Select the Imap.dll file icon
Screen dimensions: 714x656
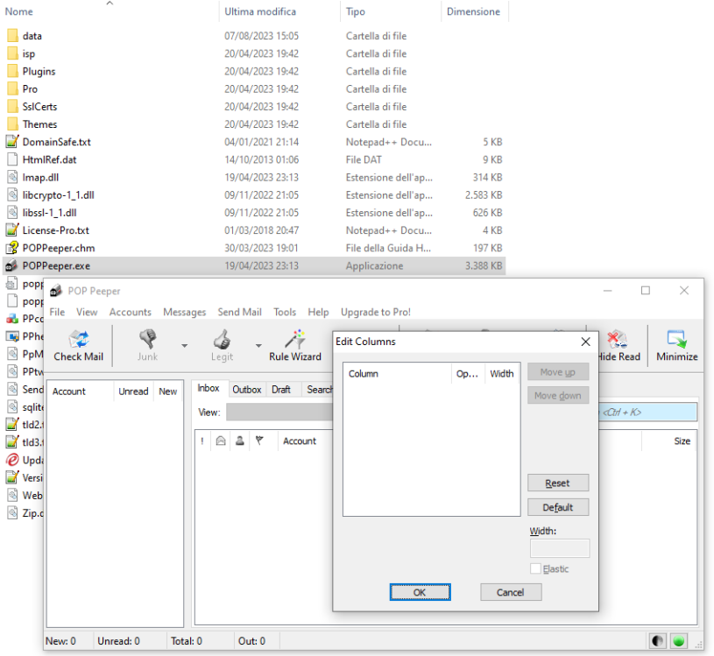pyautogui.click(x=13, y=177)
